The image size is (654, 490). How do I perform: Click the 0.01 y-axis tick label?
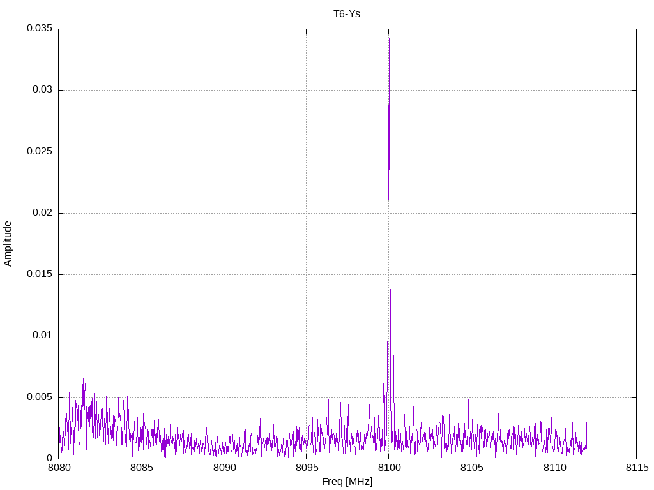[43, 335]
